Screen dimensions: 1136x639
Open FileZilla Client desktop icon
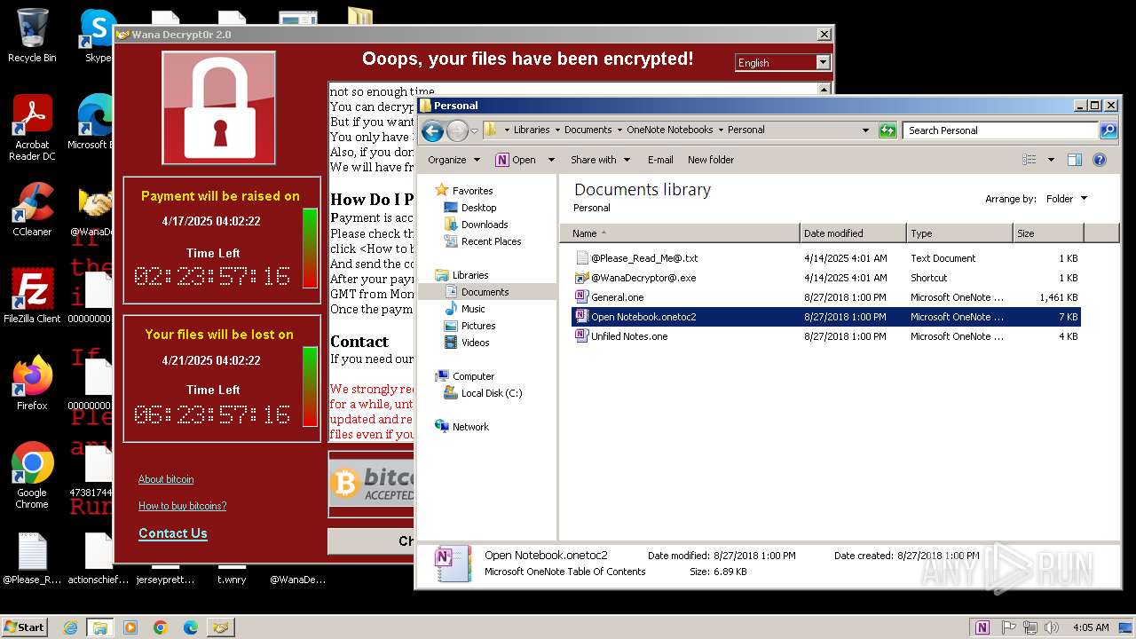click(32, 296)
